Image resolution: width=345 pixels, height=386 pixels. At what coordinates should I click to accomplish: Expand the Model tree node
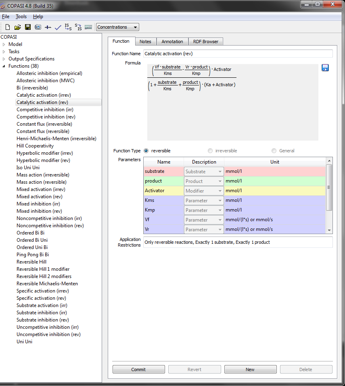point(4,45)
